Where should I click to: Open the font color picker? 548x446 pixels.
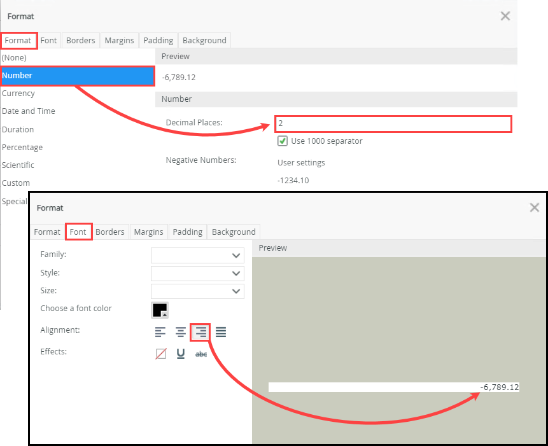click(x=159, y=310)
